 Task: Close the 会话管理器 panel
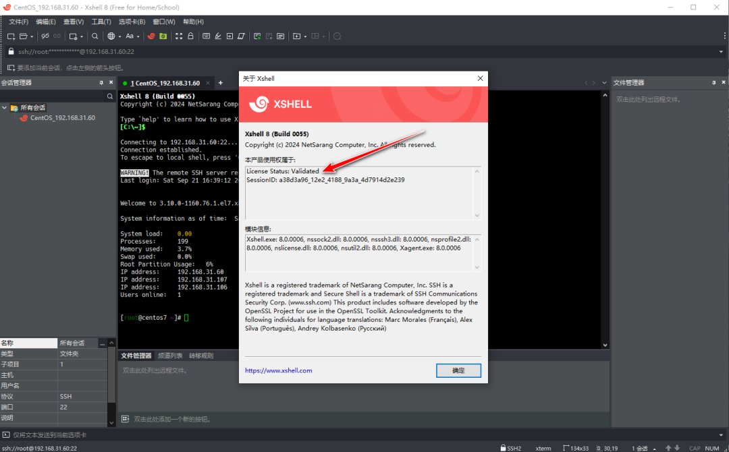pyautogui.click(x=111, y=82)
